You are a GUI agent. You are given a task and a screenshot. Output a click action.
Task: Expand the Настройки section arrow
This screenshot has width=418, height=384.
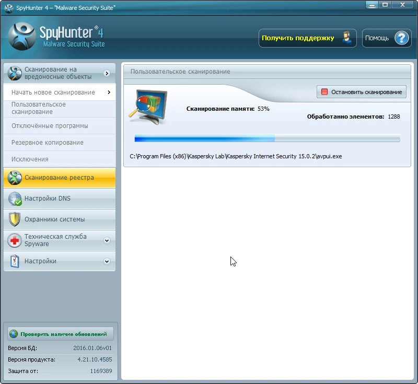click(107, 261)
